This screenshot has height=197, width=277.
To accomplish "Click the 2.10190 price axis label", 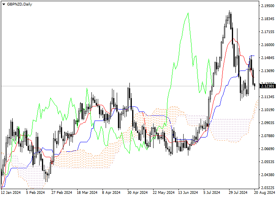I will click(x=268, y=110).
